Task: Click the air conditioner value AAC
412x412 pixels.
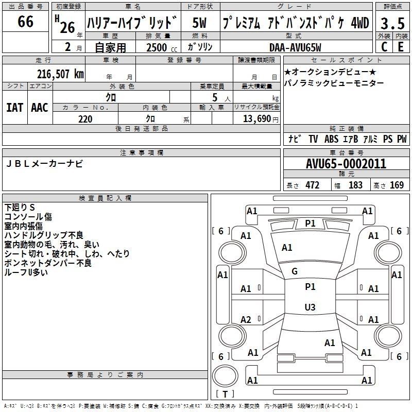Action: (40, 108)
